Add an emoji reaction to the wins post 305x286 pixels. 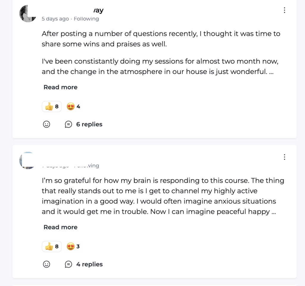[46, 124]
